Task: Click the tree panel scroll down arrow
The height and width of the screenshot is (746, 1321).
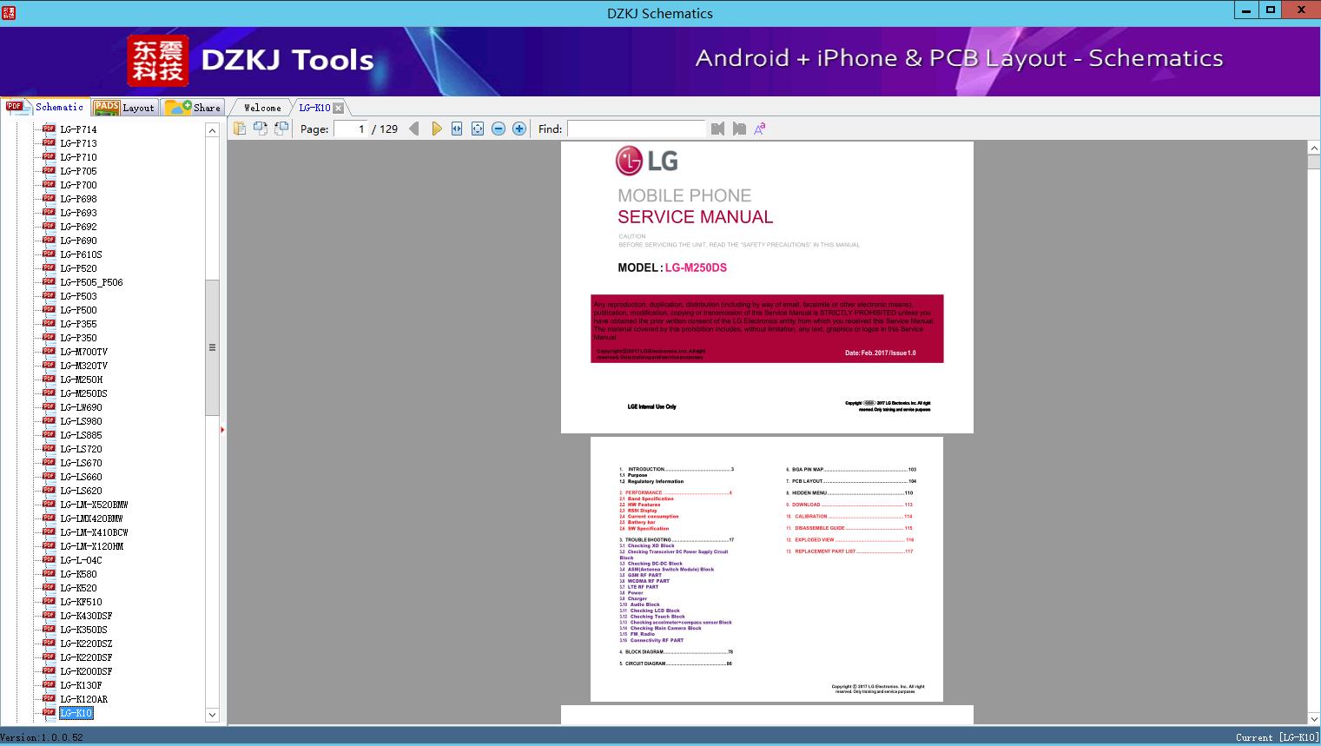Action: coord(212,716)
